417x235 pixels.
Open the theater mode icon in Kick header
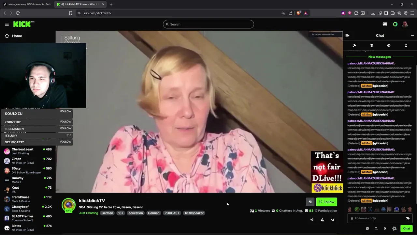(x=385, y=24)
